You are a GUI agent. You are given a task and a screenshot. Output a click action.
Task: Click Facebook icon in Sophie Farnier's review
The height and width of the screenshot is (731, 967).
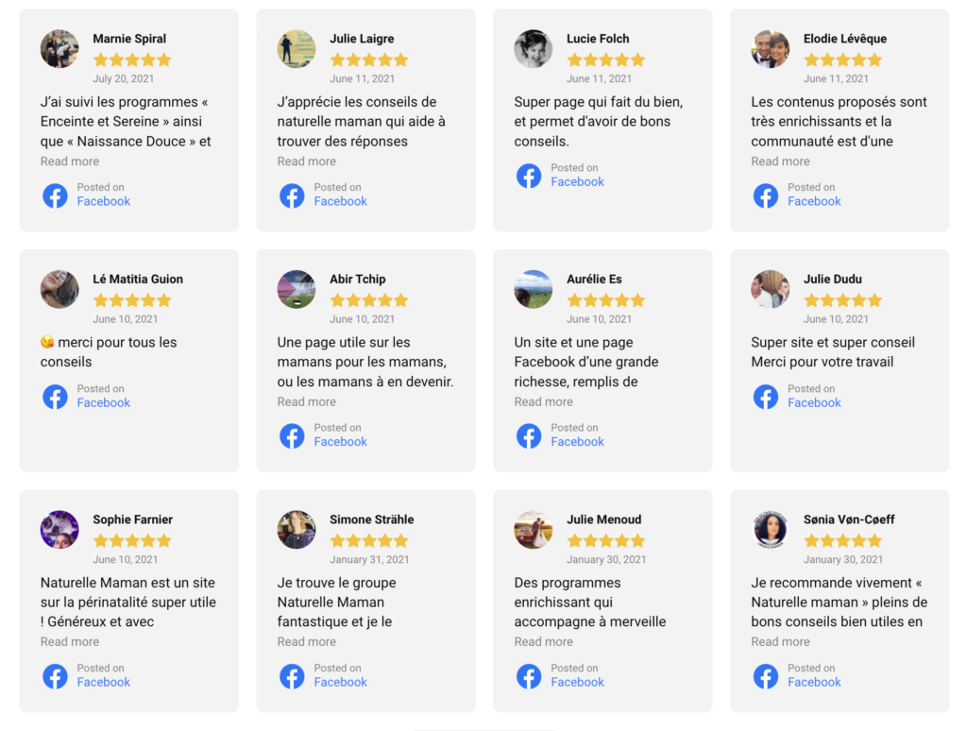(55, 676)
